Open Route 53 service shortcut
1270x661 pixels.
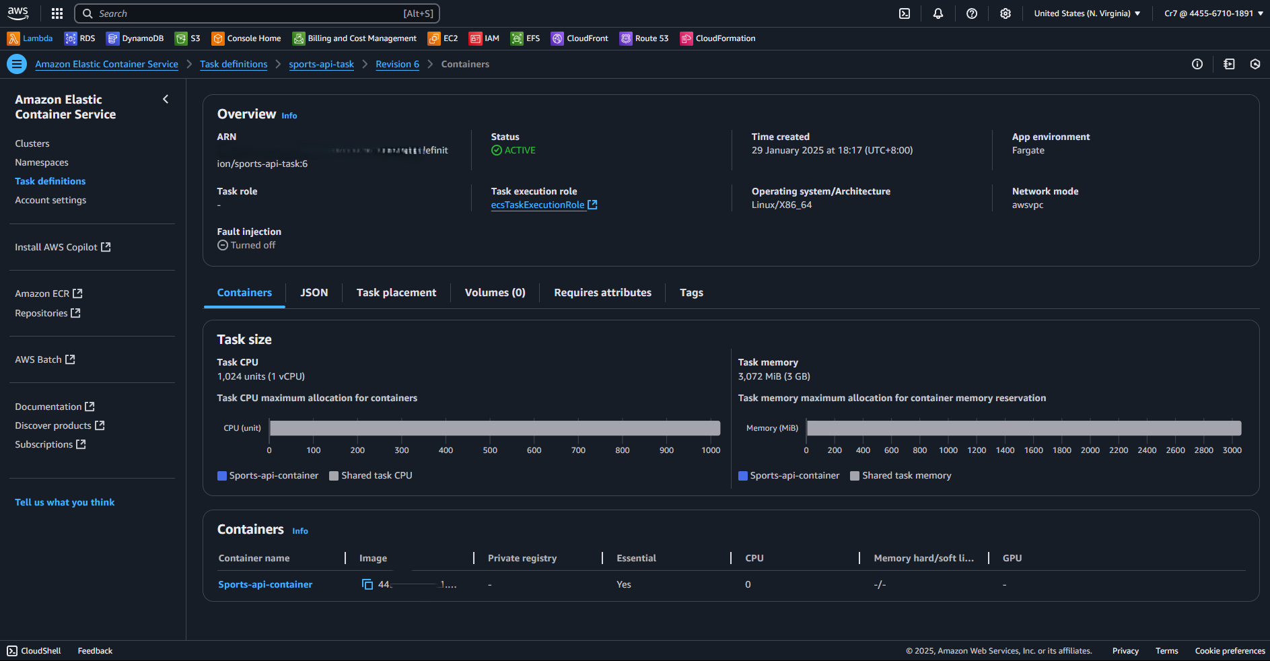(x=644, y=38)
